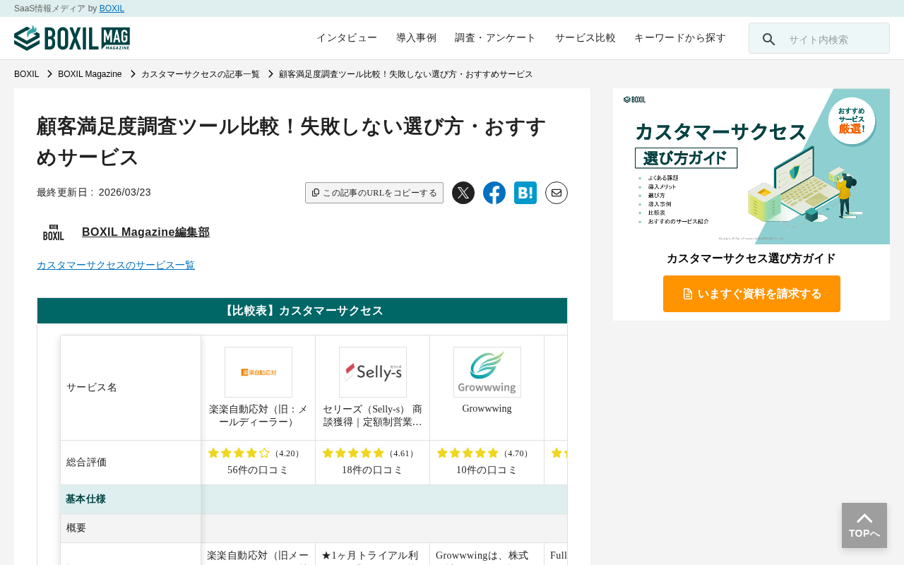The image size is (904, 565).
Task: Open the カスタマーサクセス選び方ガイド banner image
Action: 751,167
